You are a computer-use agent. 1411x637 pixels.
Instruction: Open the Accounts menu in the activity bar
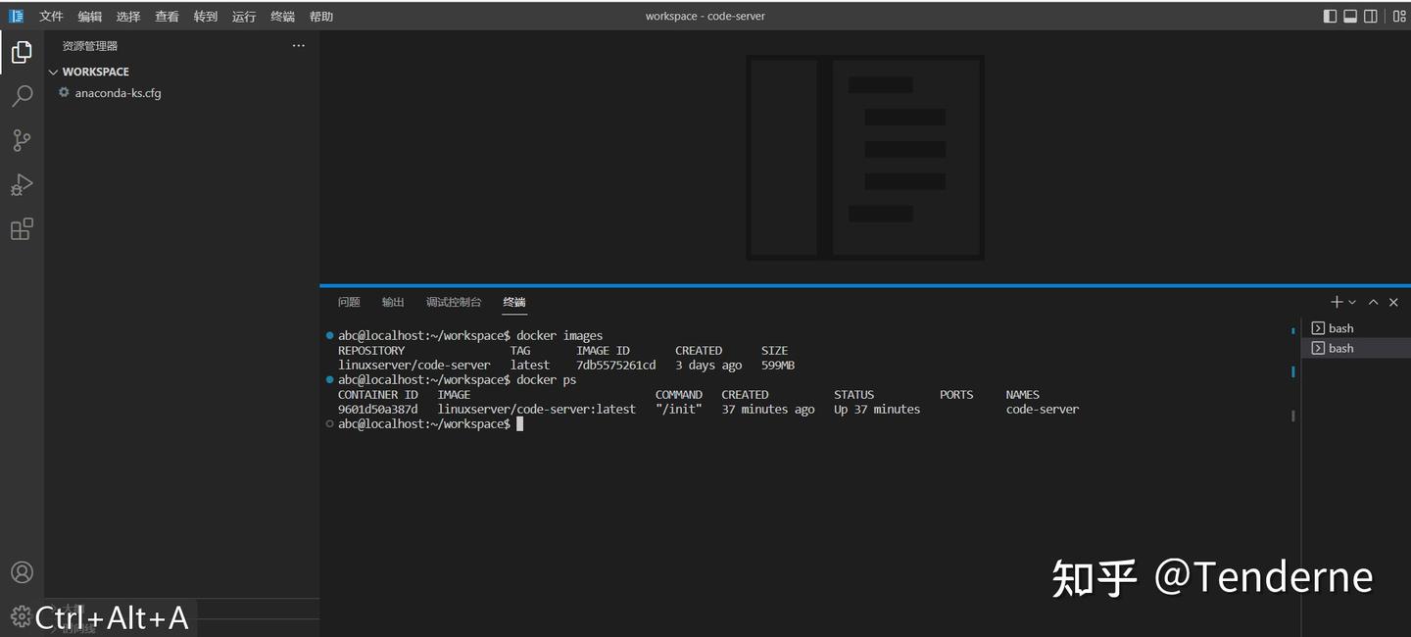(22, 572)
